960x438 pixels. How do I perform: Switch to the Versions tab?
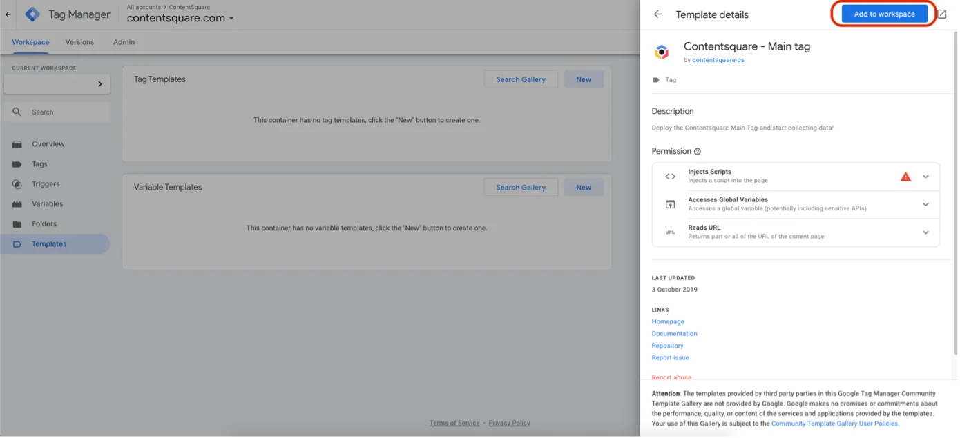pos(79,42)
